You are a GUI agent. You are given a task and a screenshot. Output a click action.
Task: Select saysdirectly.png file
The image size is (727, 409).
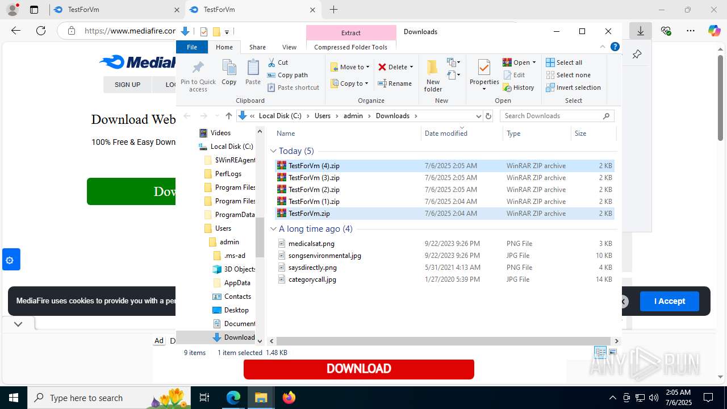click(445, 268)
